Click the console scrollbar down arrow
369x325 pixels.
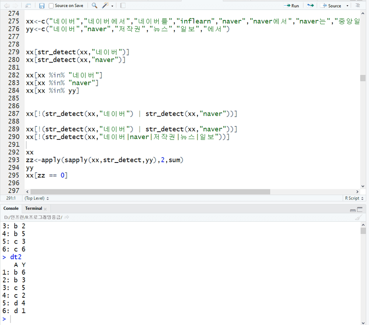363,323
